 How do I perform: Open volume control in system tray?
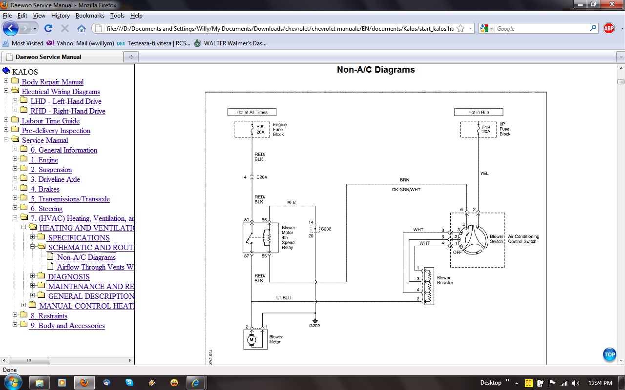[575, 383]
